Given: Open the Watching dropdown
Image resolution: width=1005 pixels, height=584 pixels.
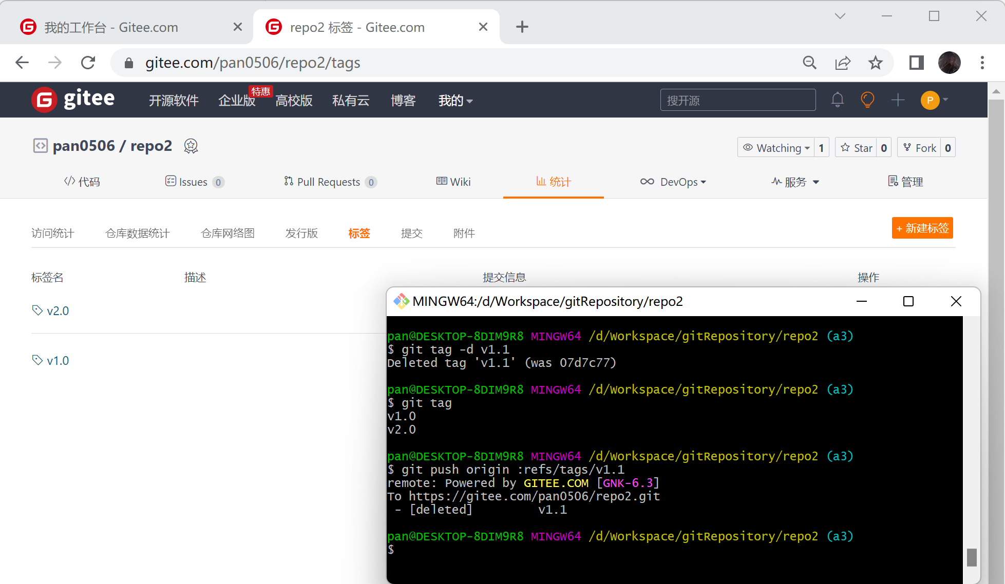Looking at the screenshot, I should 776,148.
